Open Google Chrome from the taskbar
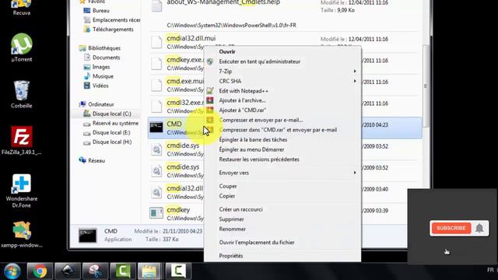498x280 pixels. pyautogui.click(x=40, y=271)
